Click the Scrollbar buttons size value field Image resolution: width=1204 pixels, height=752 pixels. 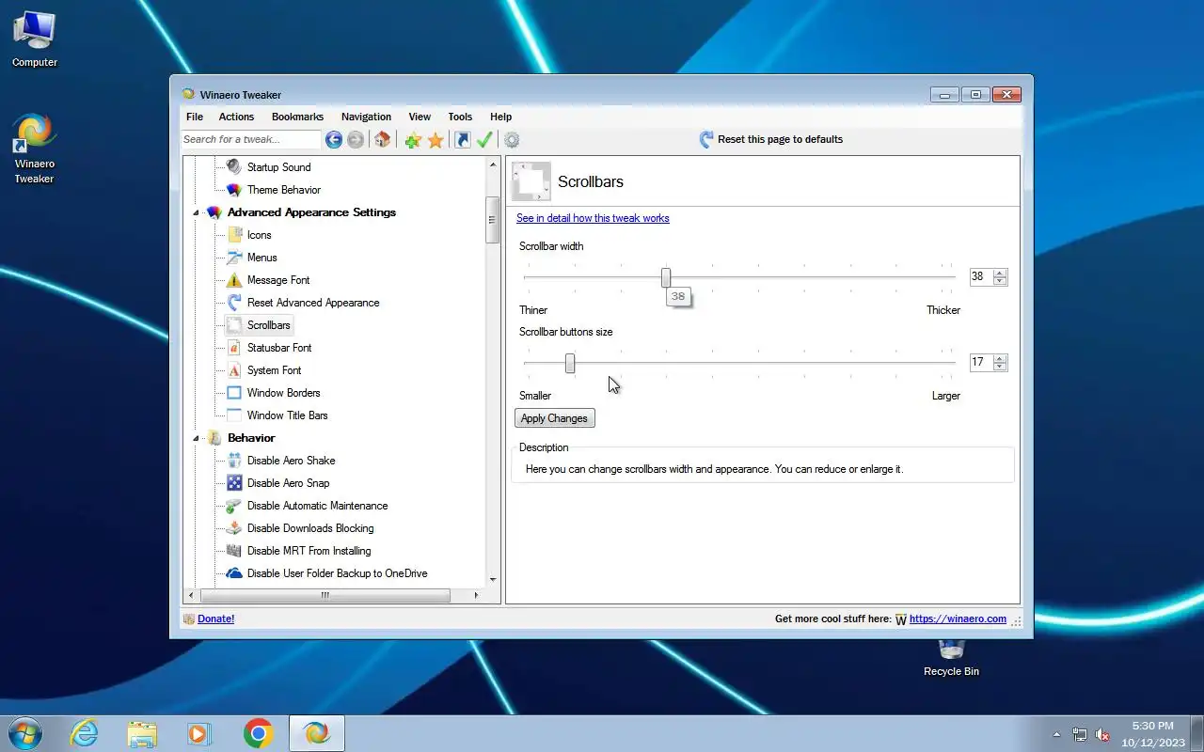click(981, 362)
